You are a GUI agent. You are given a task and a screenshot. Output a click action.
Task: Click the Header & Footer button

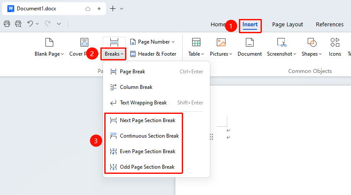pyautogui.click(x=153, y=54)
